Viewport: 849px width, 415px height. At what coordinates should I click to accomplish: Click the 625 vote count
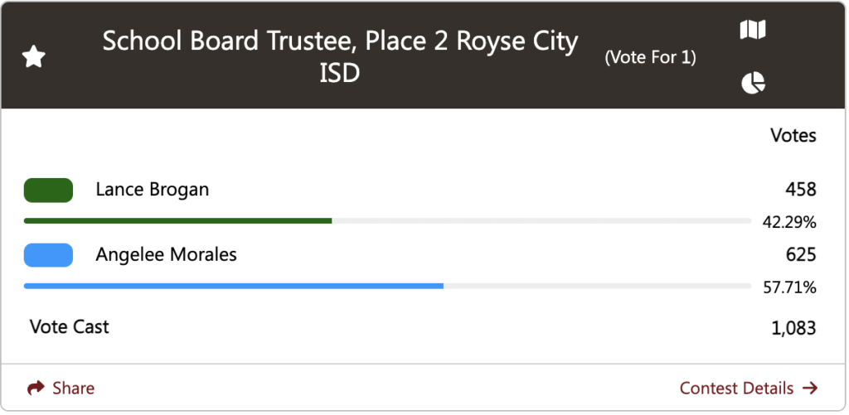(801, 254)
